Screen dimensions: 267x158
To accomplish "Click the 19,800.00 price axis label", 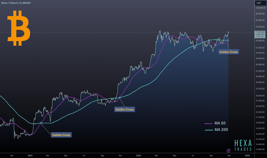I will point(260,123).
